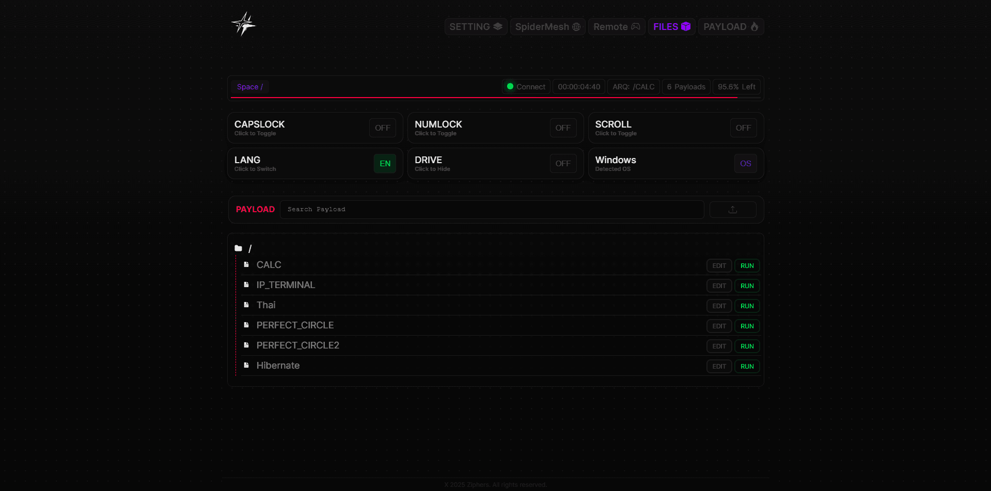991x491 pixels.
Task: Click the upload payload icon button
Action: (732, 210)
